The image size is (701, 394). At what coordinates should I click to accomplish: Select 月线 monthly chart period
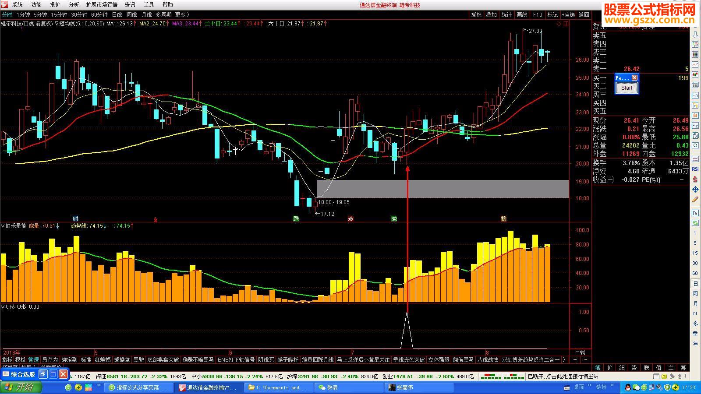point(146,15)
